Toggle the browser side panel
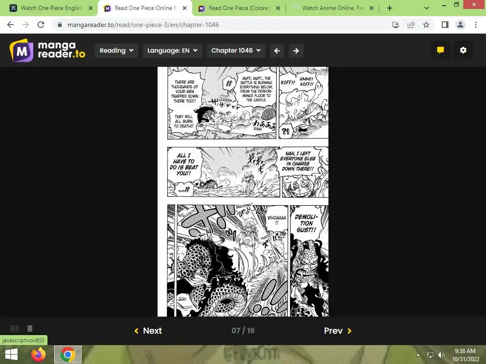 click(x=445, y=25)
